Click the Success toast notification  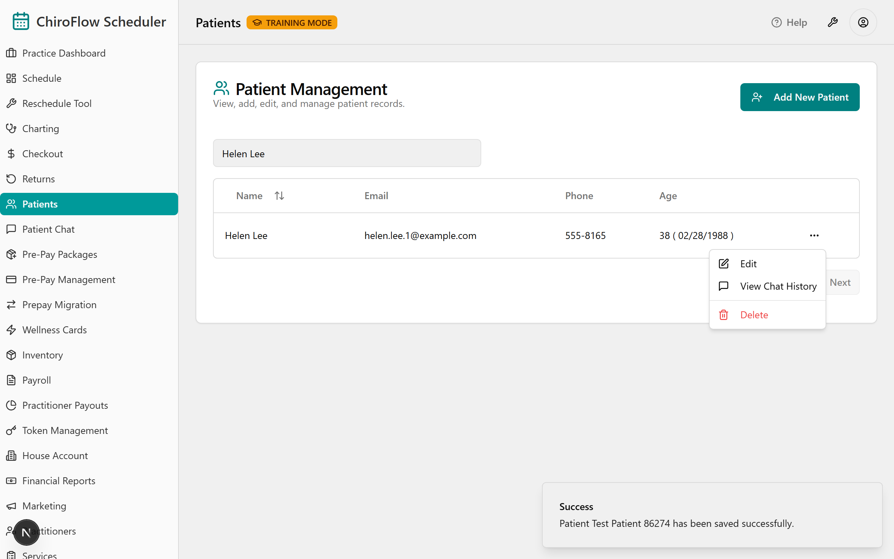click(x=712, y=515)
